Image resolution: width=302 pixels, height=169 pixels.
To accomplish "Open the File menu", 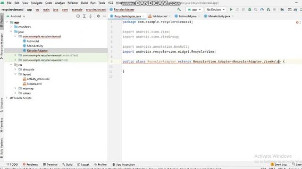I will [9, 3].
